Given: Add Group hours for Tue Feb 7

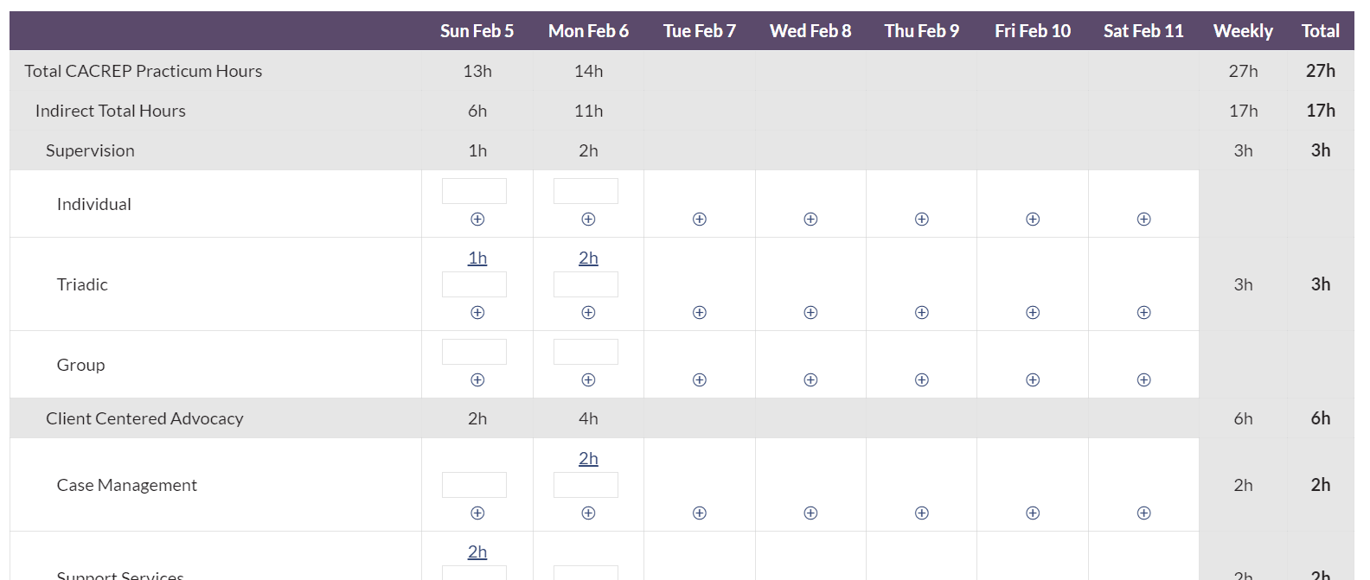Looking at the screenshot, I should [699, 379].
